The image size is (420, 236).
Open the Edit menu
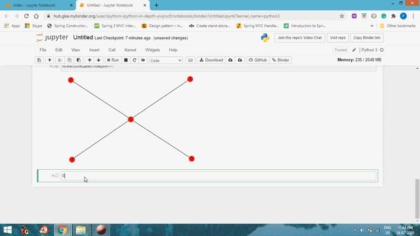tap(58, 50)
